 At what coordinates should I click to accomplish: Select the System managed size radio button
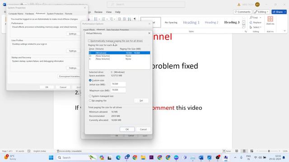pyautogui.click(x=90, y=96)
